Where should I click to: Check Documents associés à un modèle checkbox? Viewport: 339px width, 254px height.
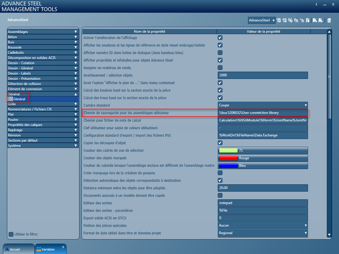(x=220, y=195)
